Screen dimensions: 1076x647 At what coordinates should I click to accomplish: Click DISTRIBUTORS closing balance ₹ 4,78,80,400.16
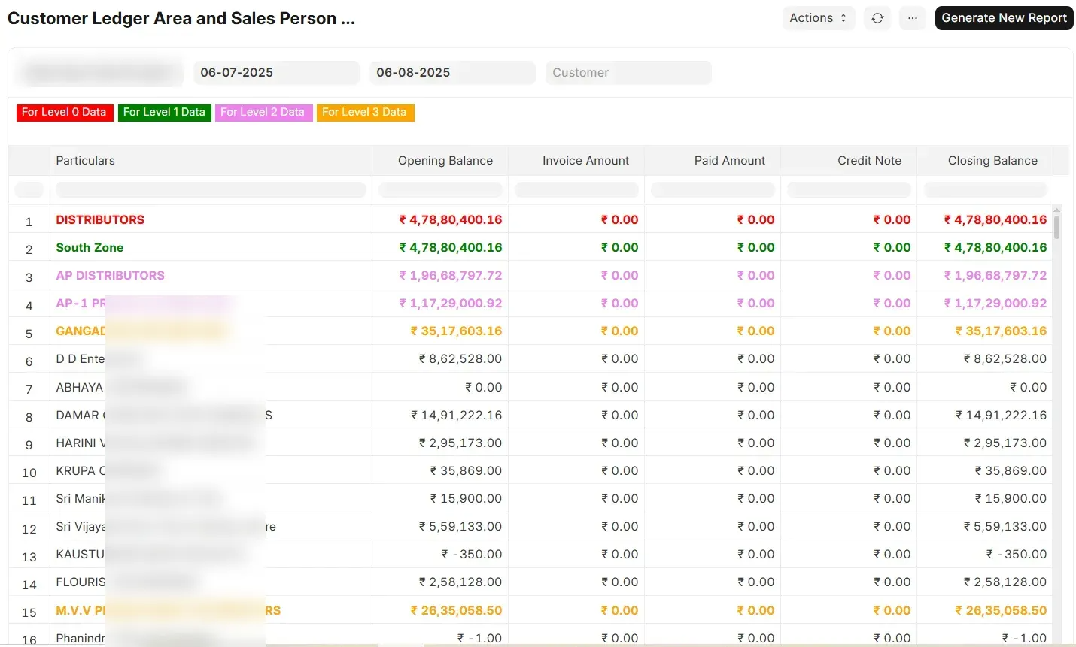[x=995, y=220]
